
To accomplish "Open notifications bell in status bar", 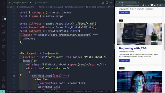I will coord(111,91).
